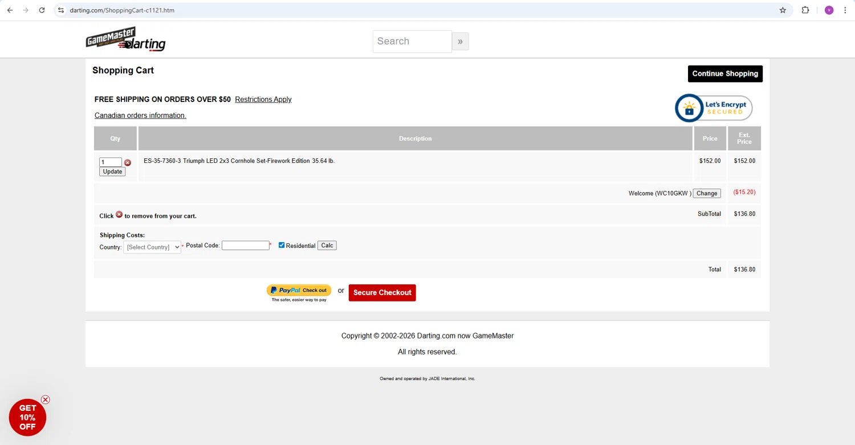The image size is (855, 445).
Task: Remove Cornhole Set item using red X
Action: tap(128, 162)
